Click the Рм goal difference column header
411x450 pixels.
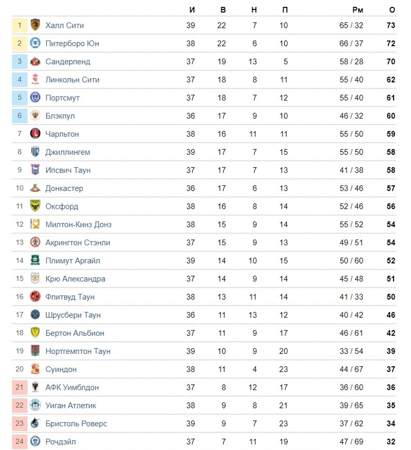click(x=358, y=10)
